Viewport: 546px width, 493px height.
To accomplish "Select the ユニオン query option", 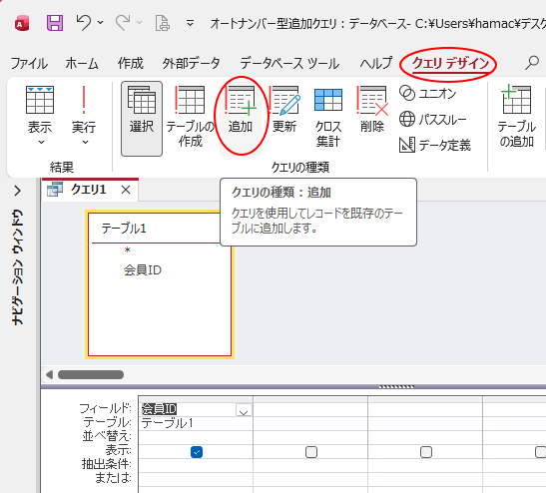I will (x=428, y=93).
